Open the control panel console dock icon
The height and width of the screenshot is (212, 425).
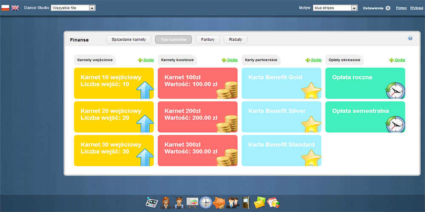[x=151, y=202]
